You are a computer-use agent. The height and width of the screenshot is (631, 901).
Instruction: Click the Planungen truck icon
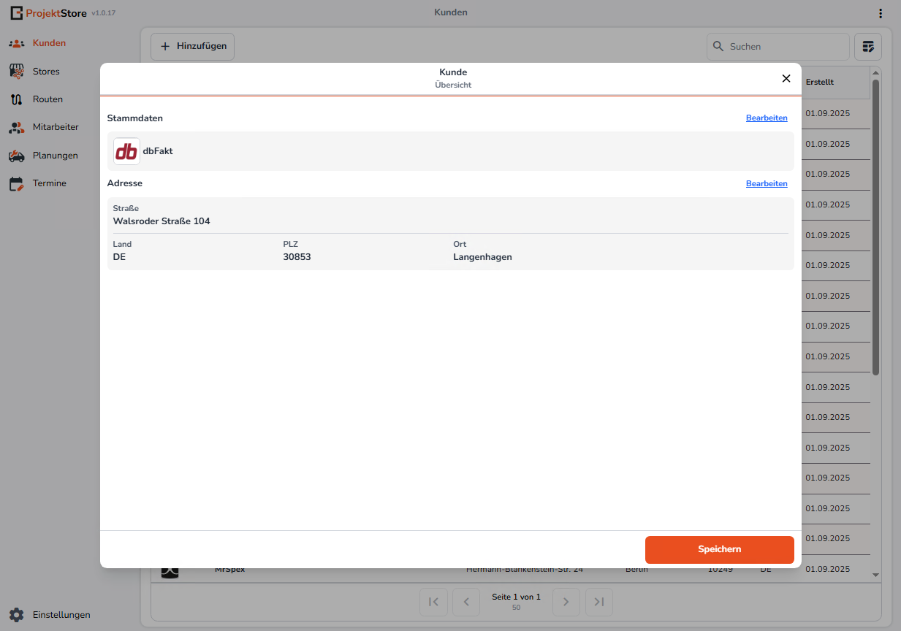pos(16,156)
